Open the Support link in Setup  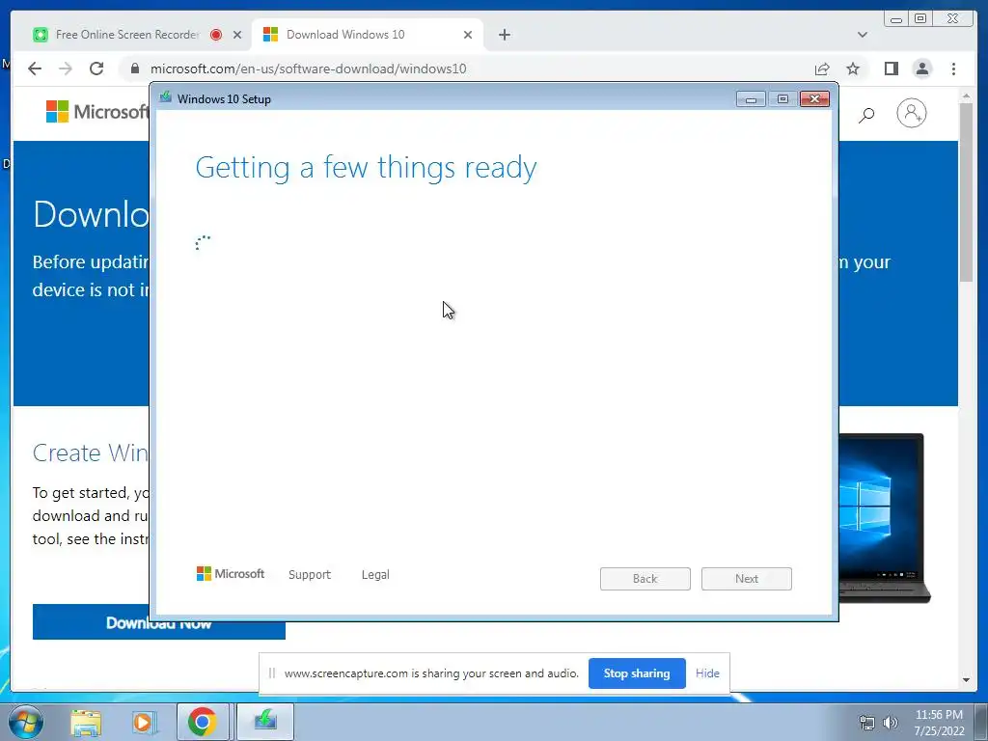point(310,575)
